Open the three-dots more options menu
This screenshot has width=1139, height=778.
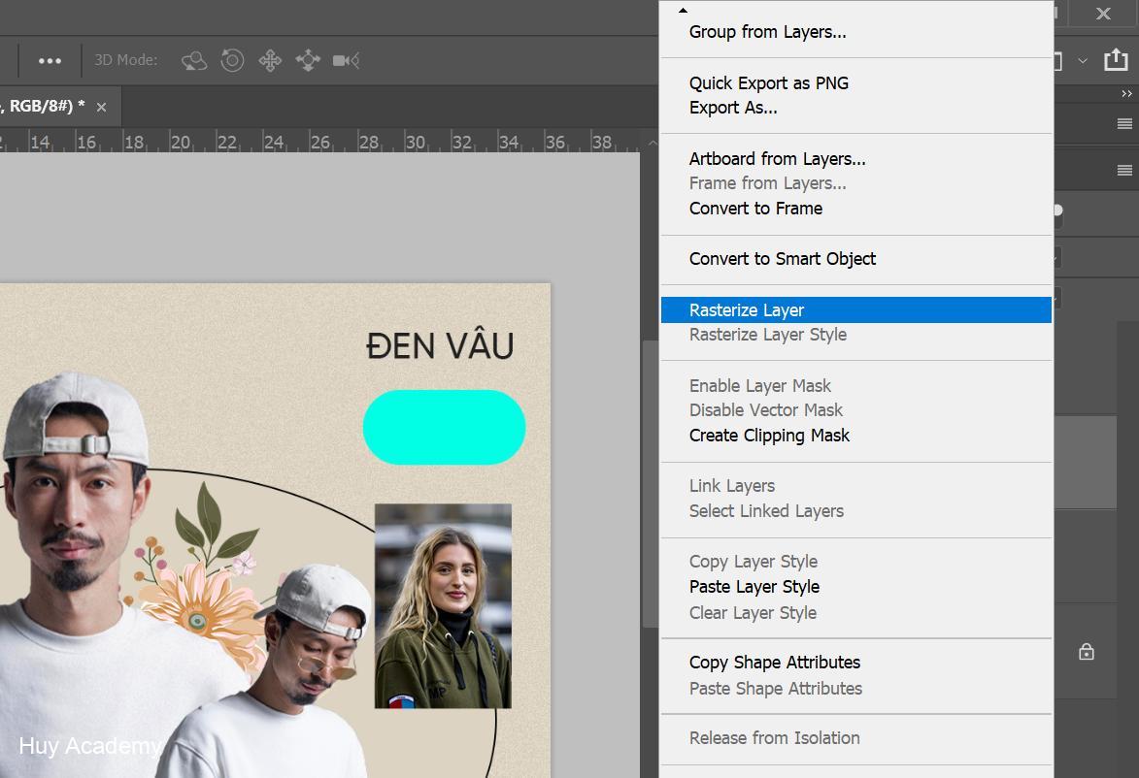(x=50, y=61)
